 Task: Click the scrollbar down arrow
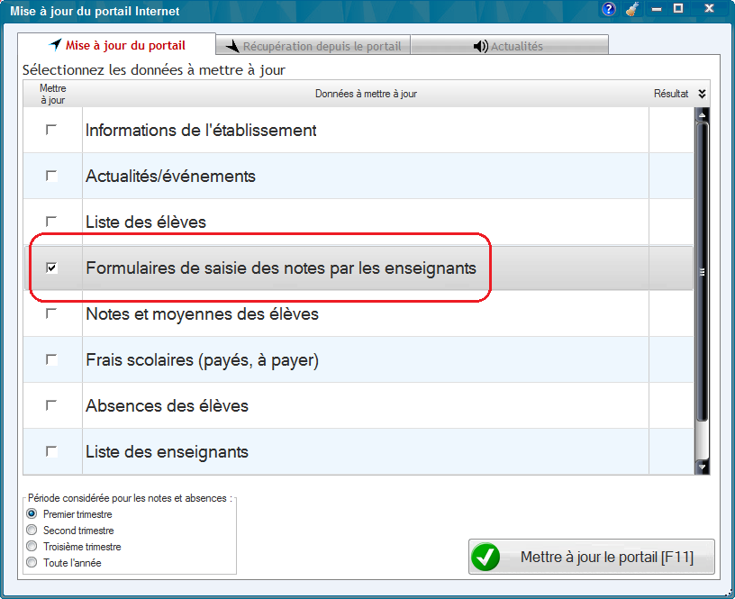[x=703, y=467]
